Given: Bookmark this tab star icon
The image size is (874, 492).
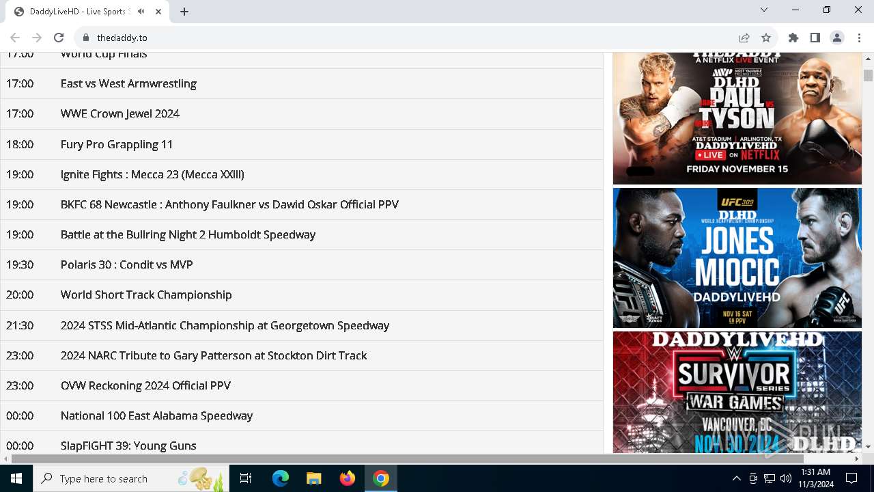Looking at the screenshot, I should pyautogui.click(x=766, y=38).
